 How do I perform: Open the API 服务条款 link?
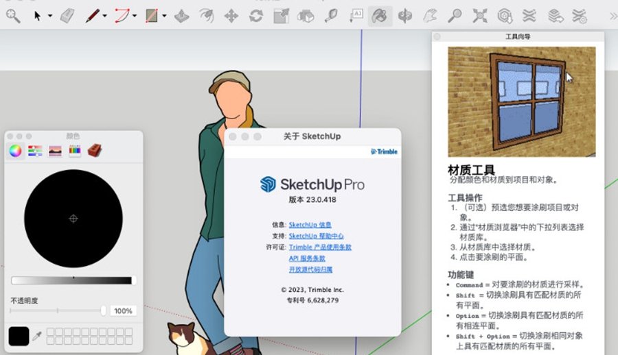(x=307, y=258)
